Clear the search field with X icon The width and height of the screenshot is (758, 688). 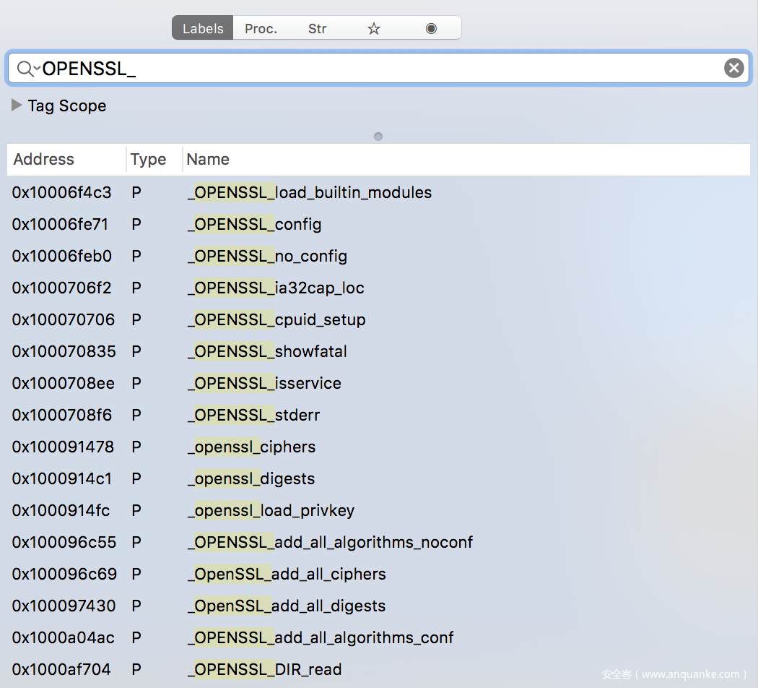coord(733,69)
